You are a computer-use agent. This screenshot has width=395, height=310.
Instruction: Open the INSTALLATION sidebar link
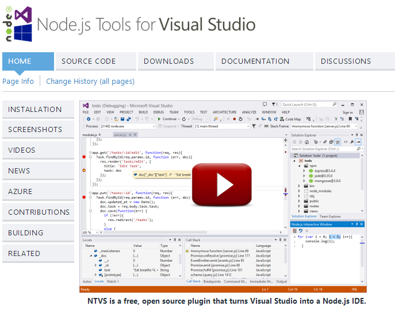[x=39, y=110]
